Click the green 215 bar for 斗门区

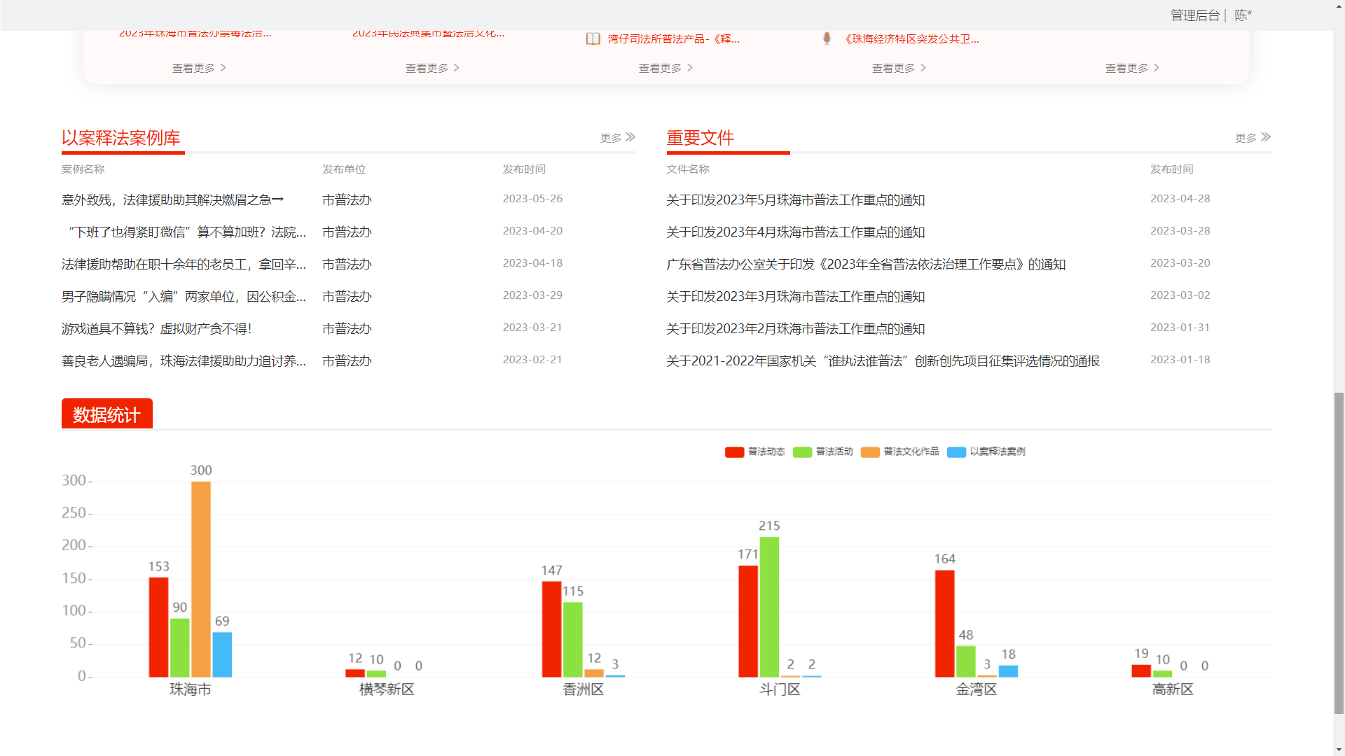pyautogui.click(x=769, y=607)
